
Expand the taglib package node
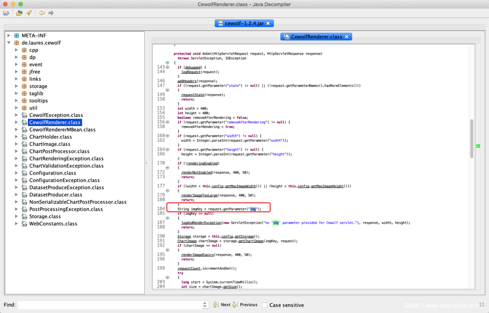tap(16, 93)
